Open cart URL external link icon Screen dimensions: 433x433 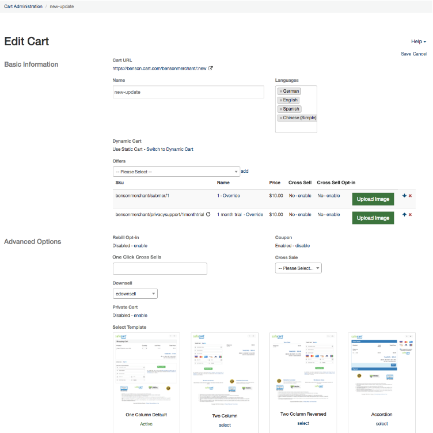pos(211,69)
